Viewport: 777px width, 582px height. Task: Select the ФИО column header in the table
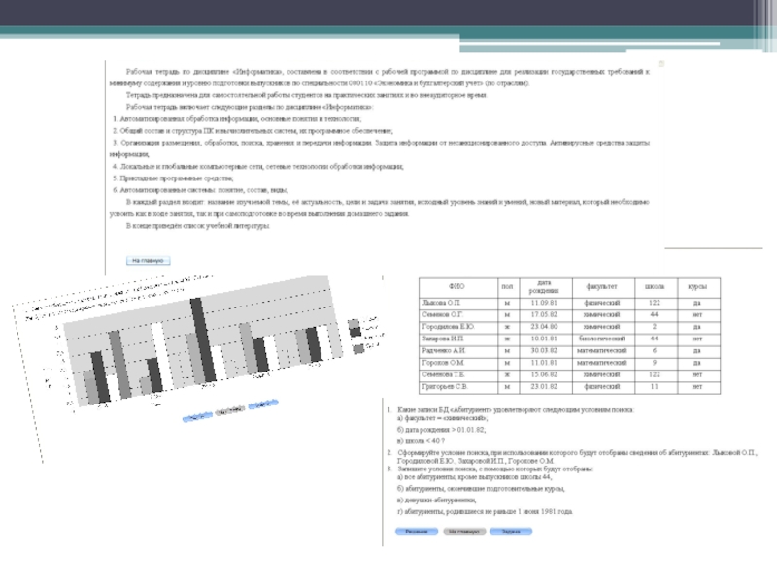coord(457,287)
